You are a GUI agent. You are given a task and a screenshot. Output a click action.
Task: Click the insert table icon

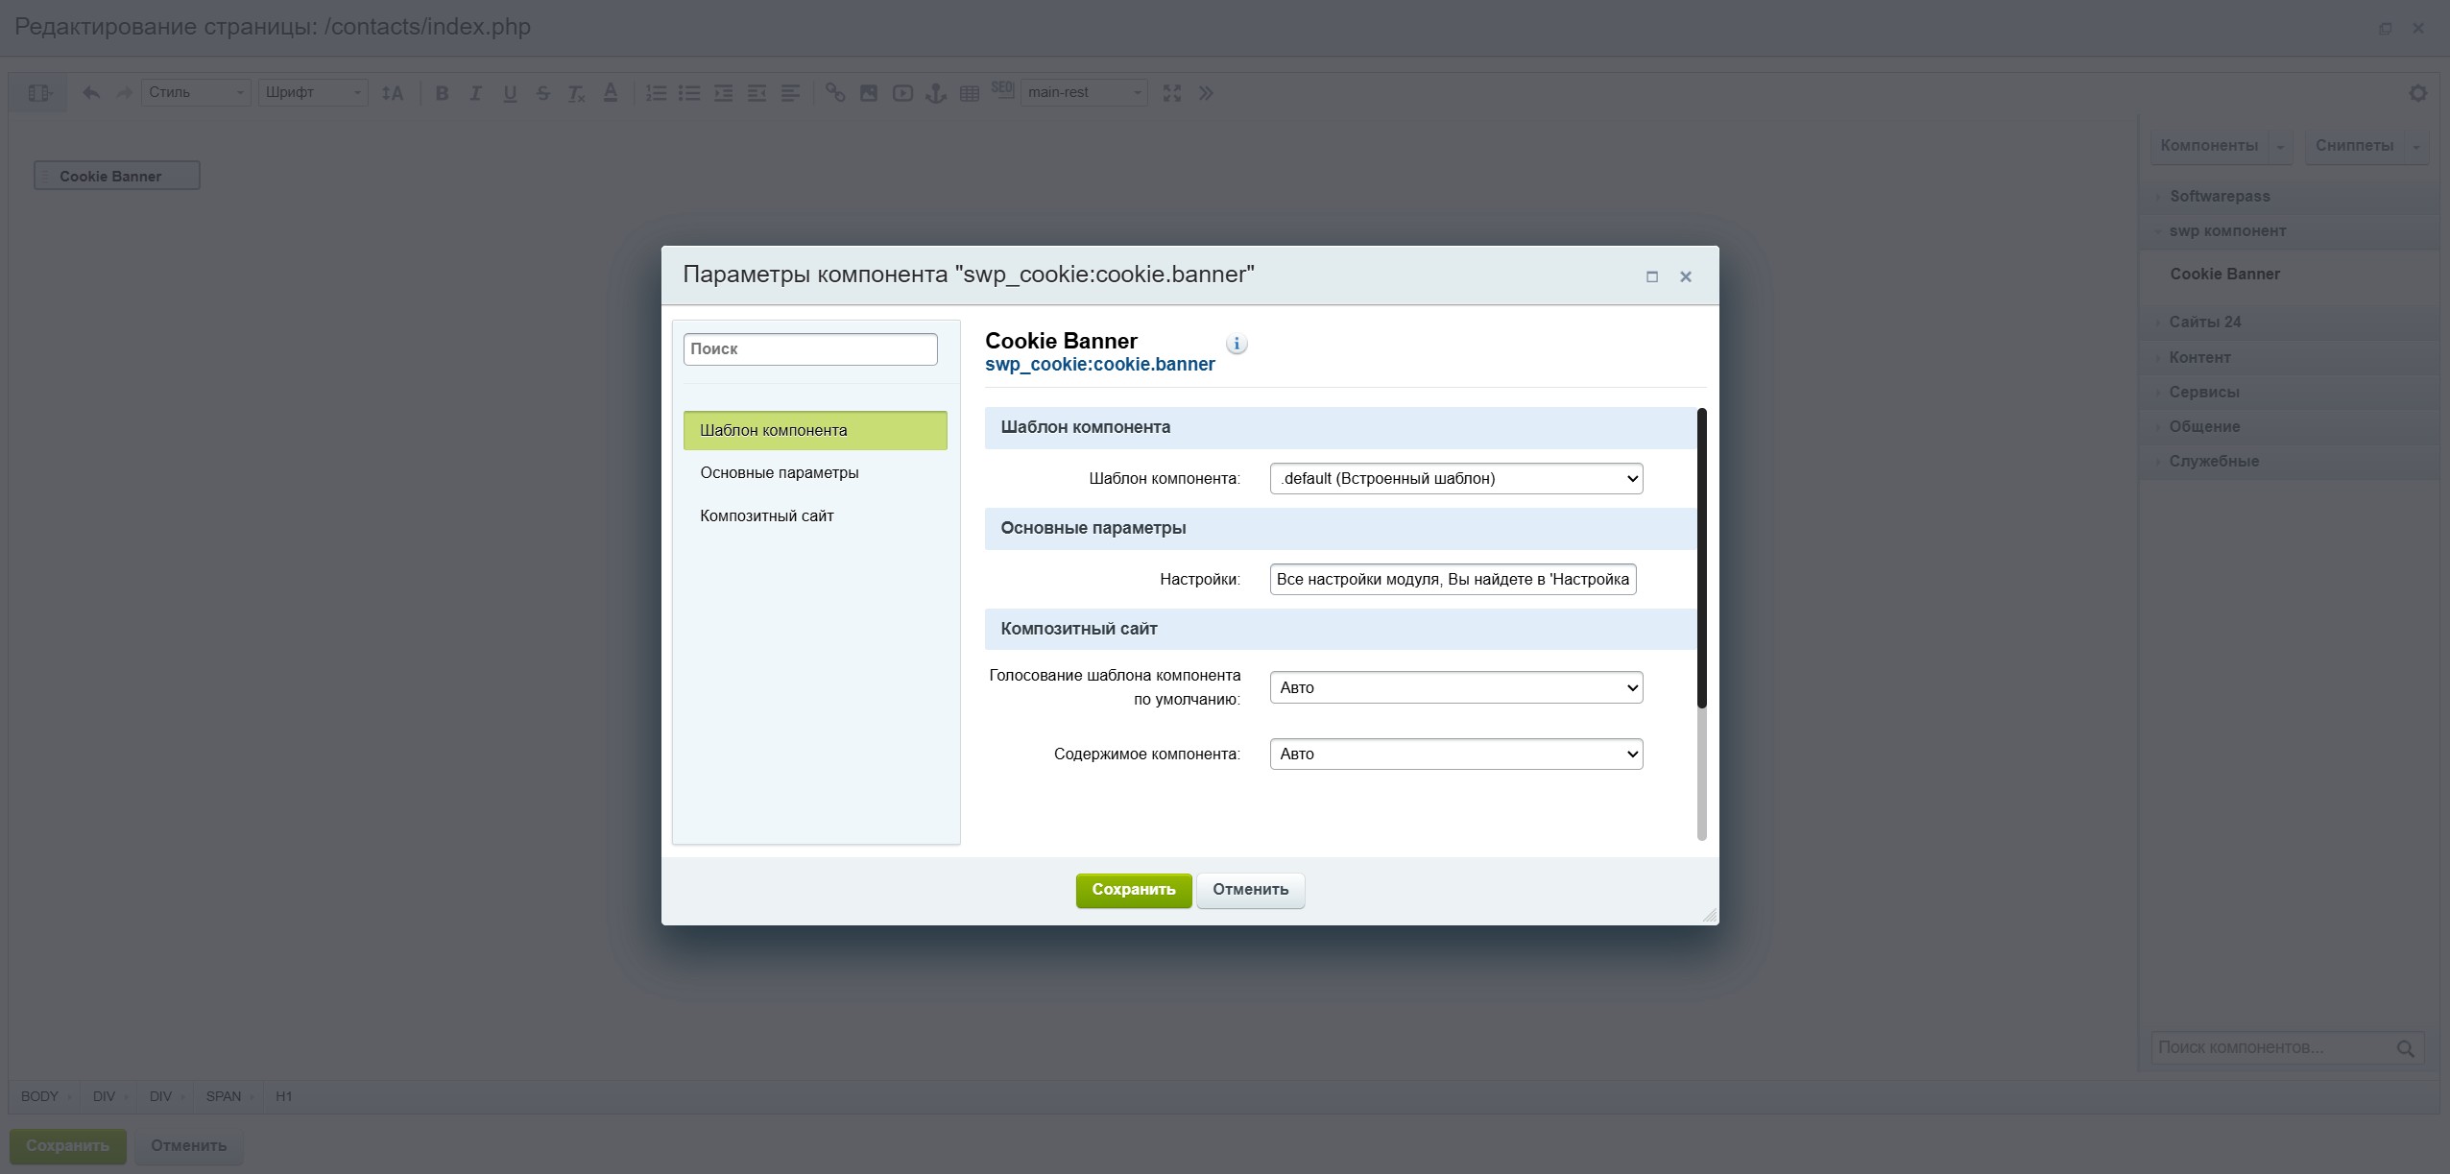[970, 93]
